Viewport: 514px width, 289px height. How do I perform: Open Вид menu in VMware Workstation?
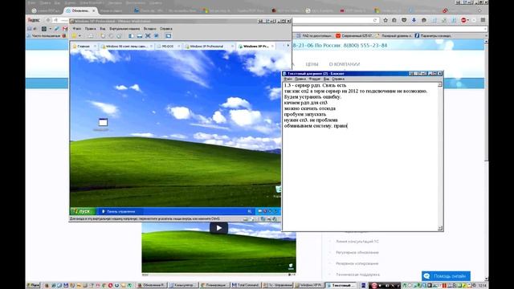tap(102, 29)
